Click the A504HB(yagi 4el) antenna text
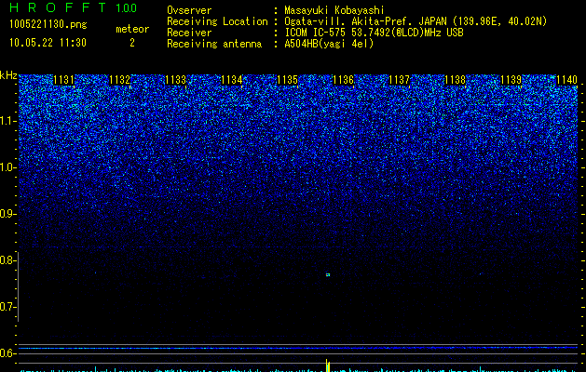586x372 pixels. click(x=329, y=44)
